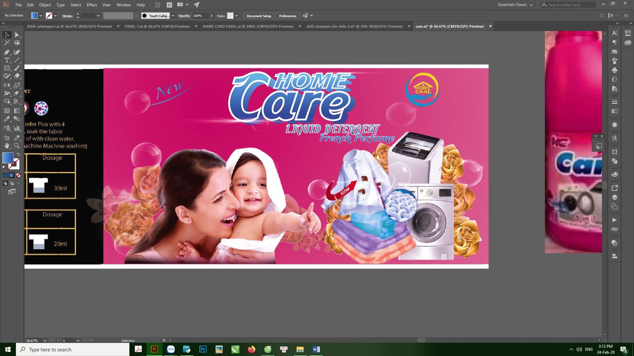
Task: Open the Layers panel icon
Action: [615, 197]
